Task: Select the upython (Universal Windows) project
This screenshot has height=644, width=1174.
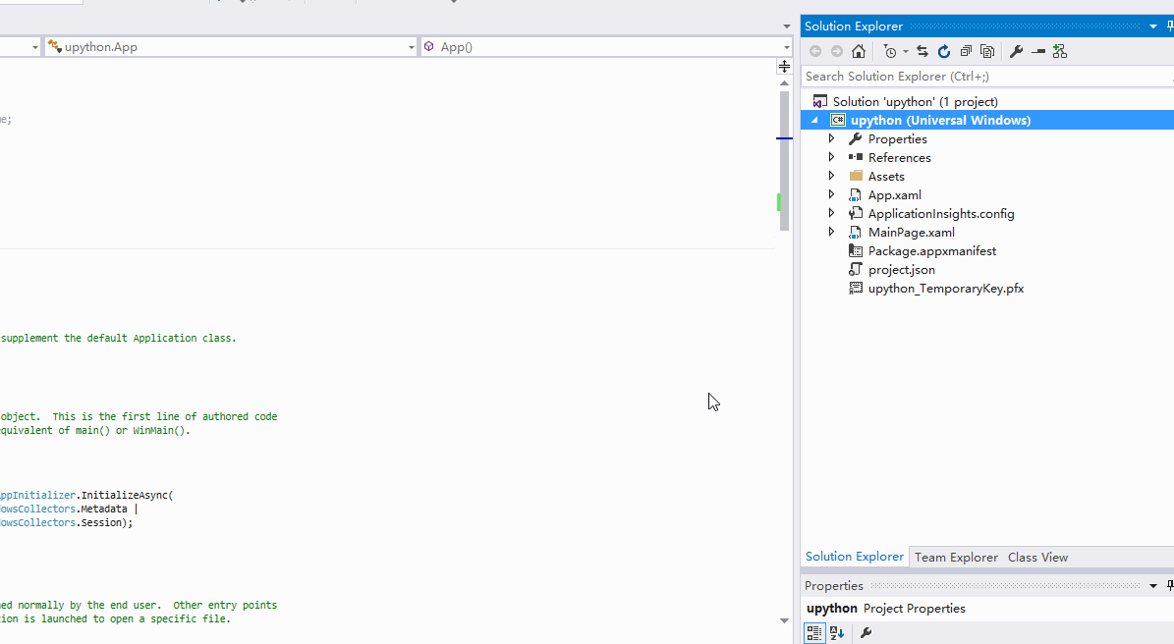Action: 940,121
